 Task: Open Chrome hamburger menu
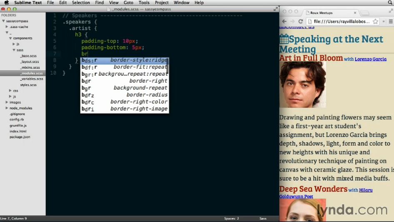pyautogui.click(x=391, y=21)
